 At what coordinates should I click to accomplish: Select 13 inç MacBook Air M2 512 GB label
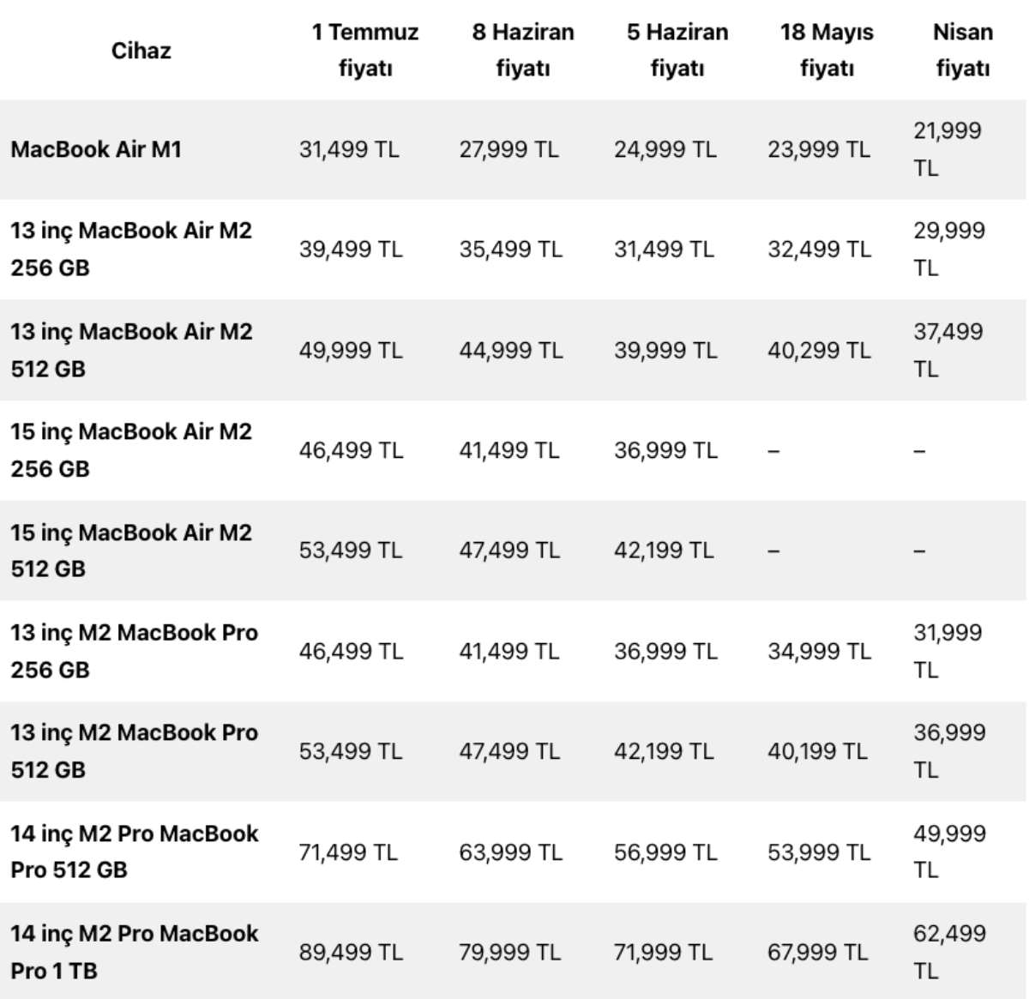click(131, 350)
